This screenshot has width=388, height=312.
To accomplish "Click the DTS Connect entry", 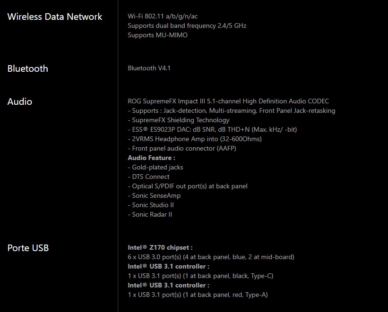I will tap(149, 177).
